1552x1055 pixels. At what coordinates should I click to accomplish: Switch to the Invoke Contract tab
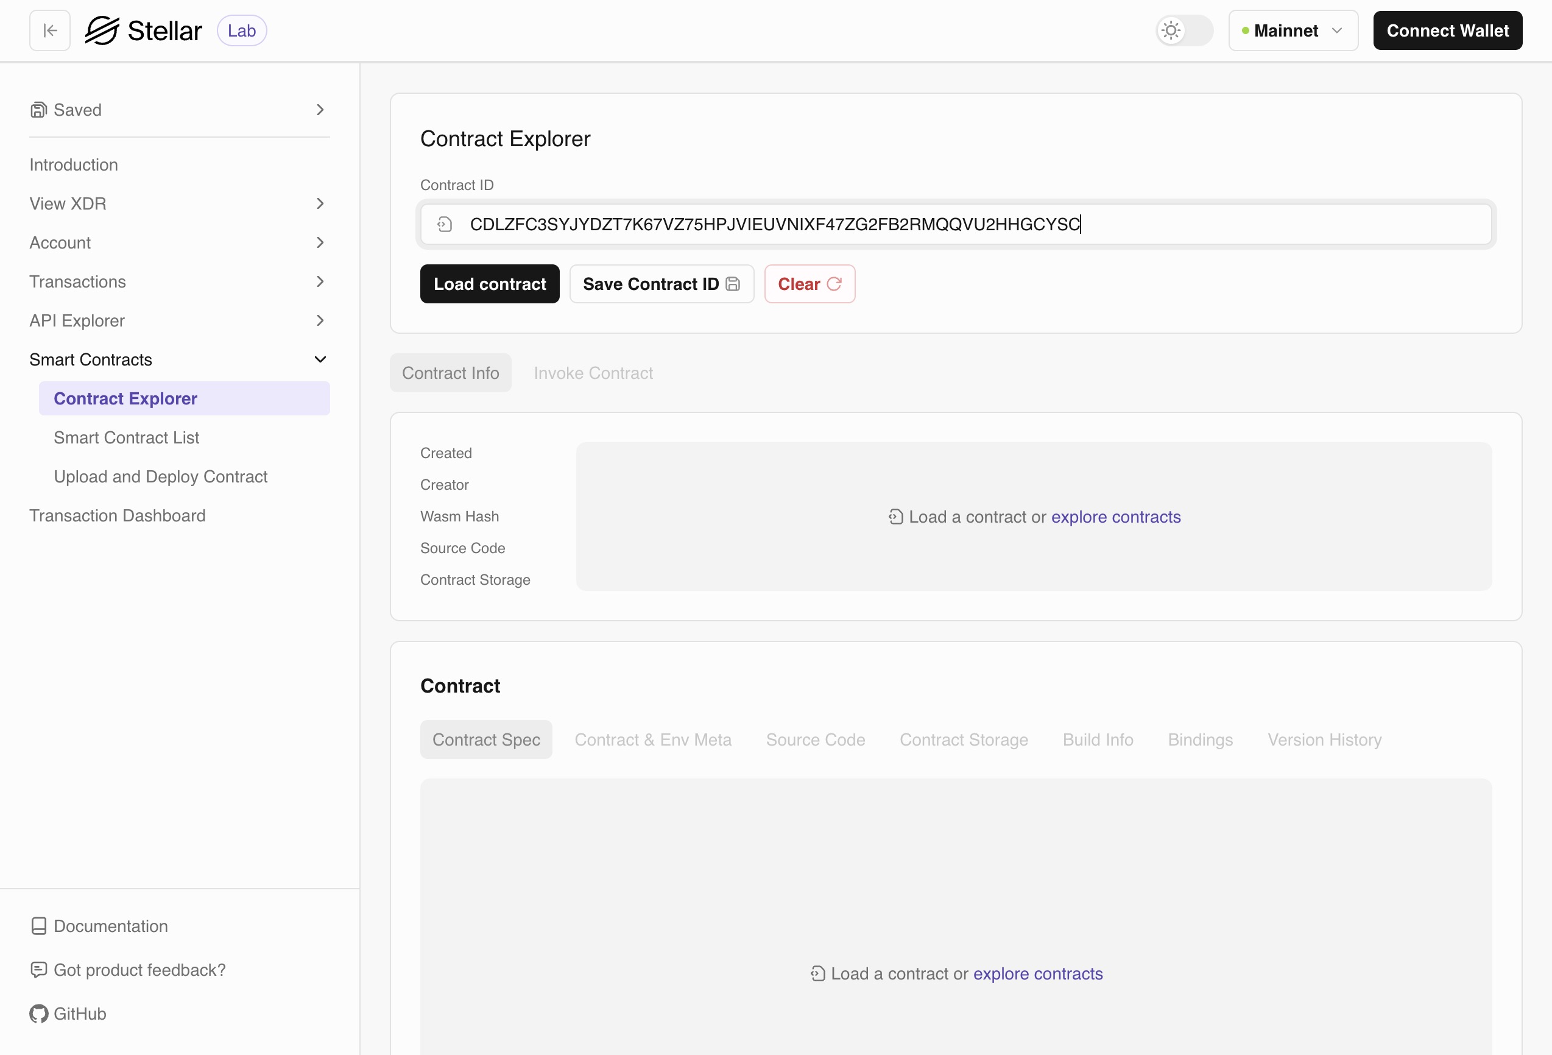point(592,373)
